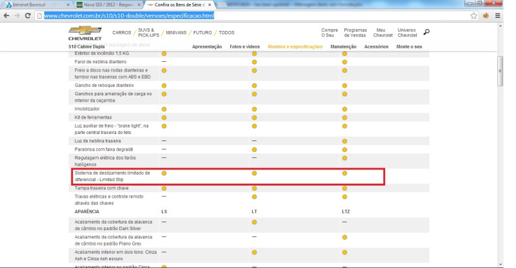Switch to the Nova S10 / 2012 tab
The width and height of the screenshot is (516, 268).
(108, 5)
